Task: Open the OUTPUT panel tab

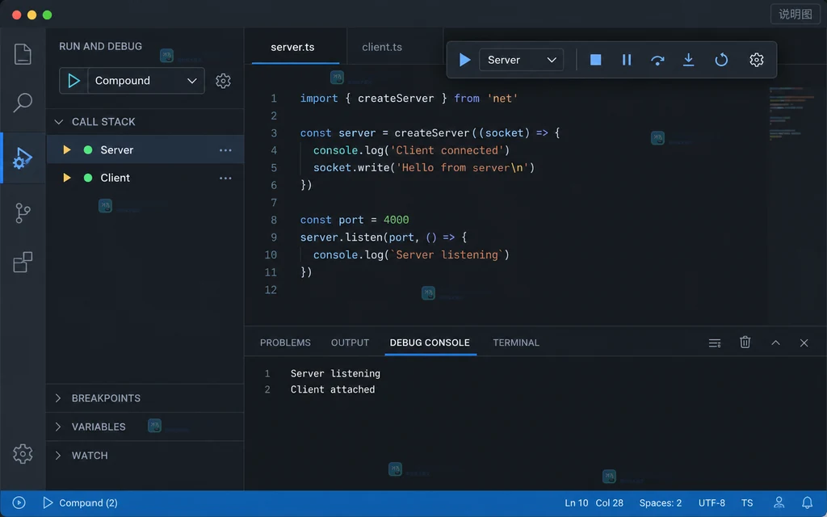Action: (x=350, y=343)
